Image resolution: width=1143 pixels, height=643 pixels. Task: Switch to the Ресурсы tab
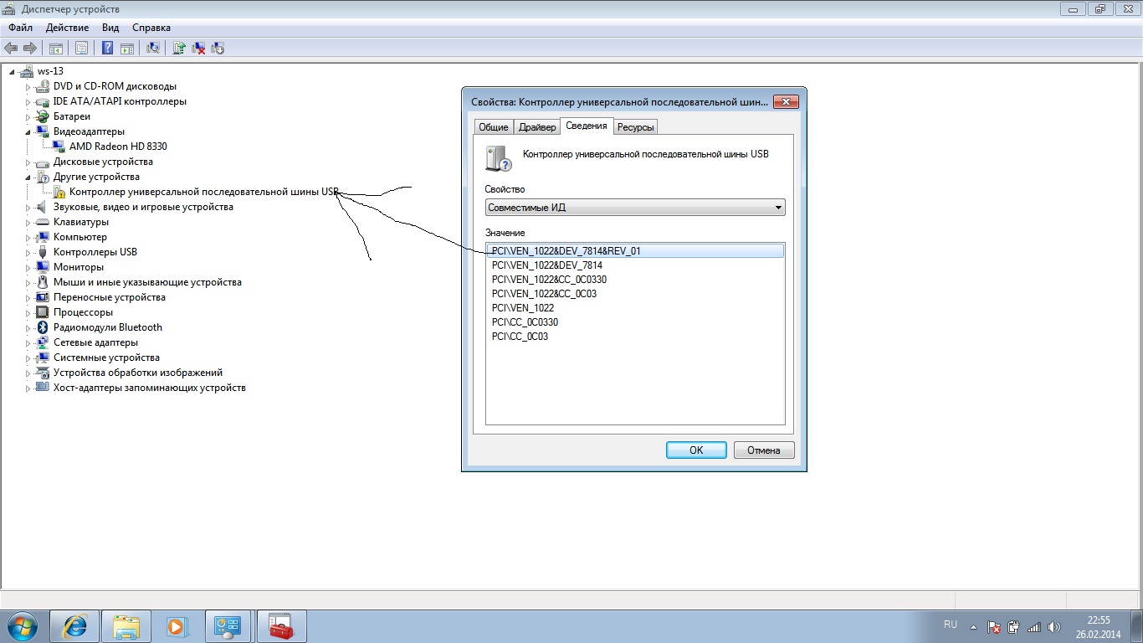pos(636,127)
